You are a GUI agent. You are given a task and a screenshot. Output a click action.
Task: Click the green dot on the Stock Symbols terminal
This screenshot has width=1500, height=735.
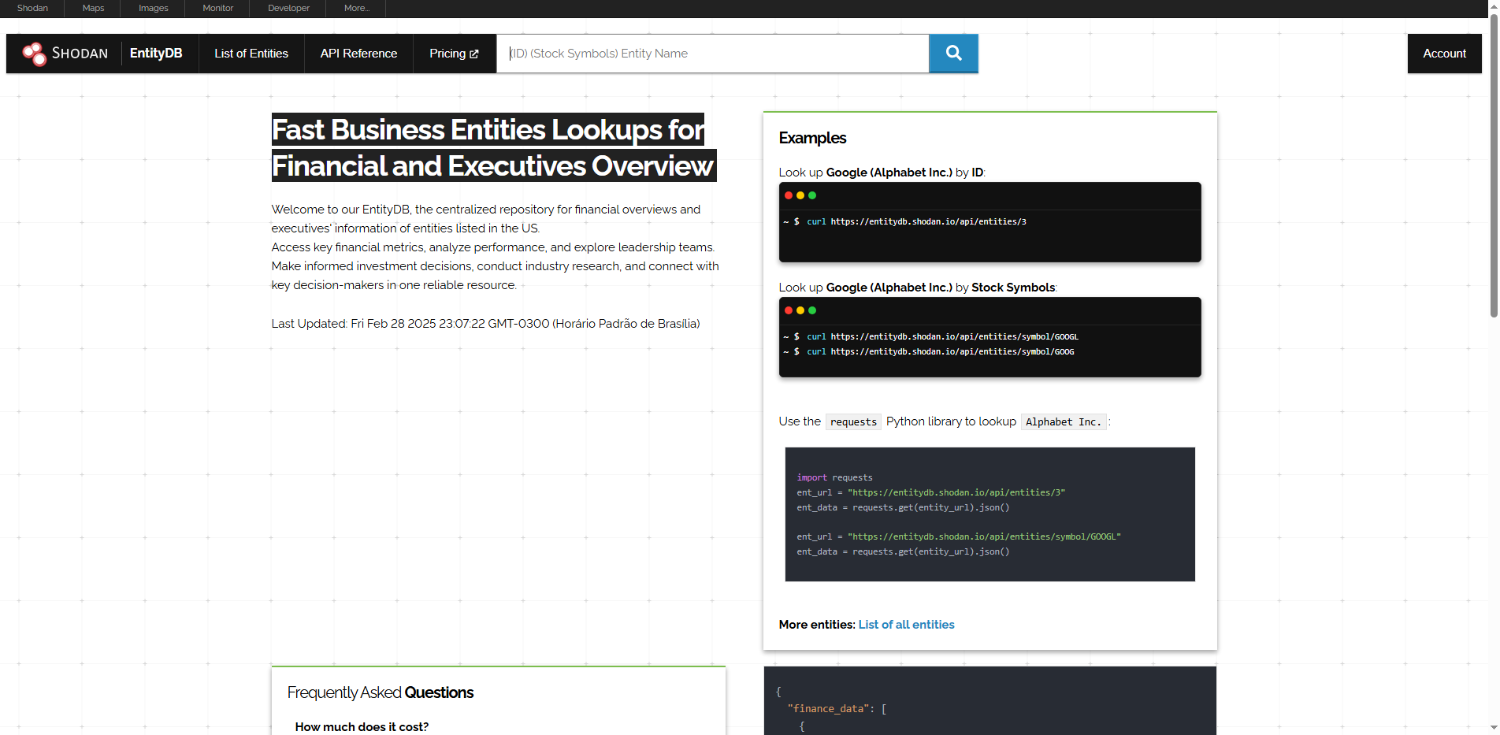click(x=811, y=310)
